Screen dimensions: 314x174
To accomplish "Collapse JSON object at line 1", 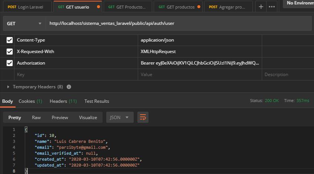I will pos(26,129).
